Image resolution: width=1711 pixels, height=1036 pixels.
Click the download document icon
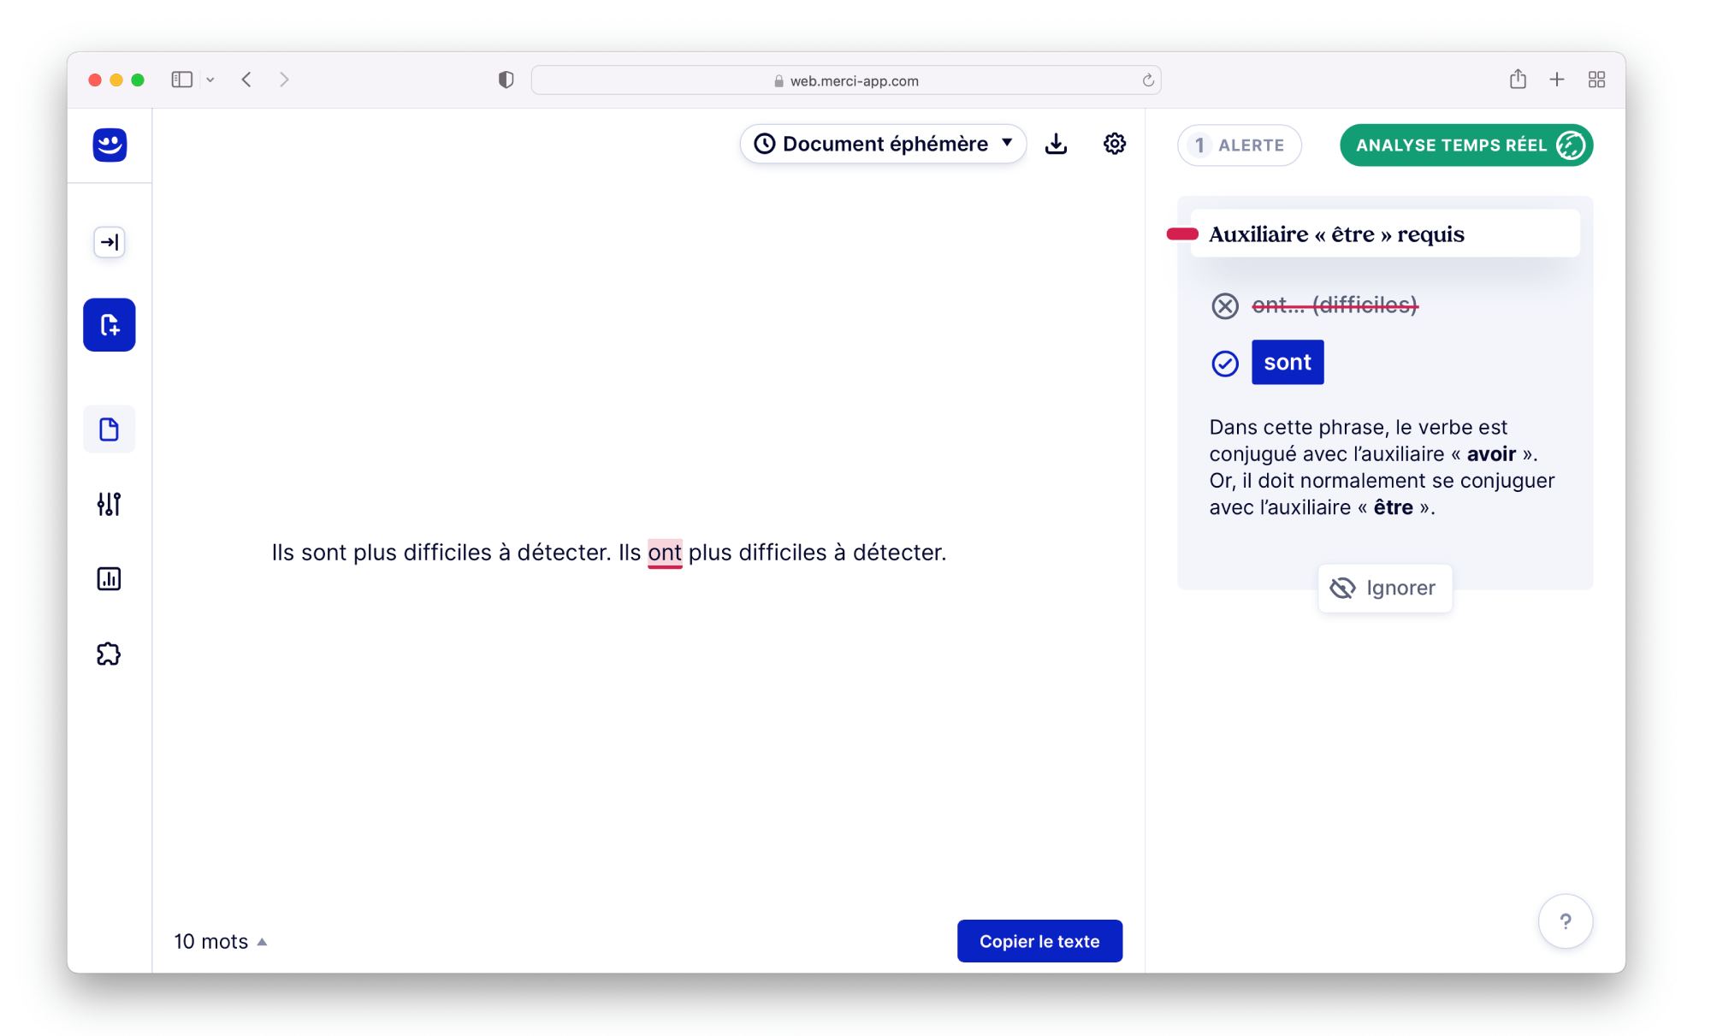[1056, 143]
